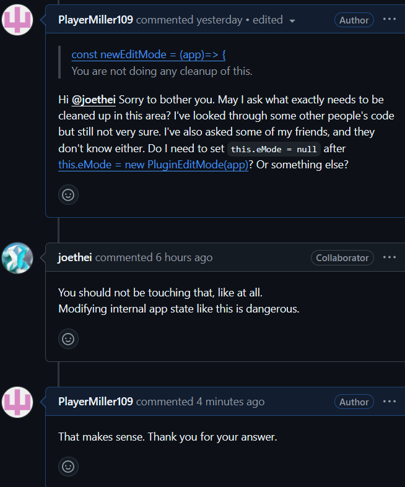Click joethei's profile avatar

point(17,258)
